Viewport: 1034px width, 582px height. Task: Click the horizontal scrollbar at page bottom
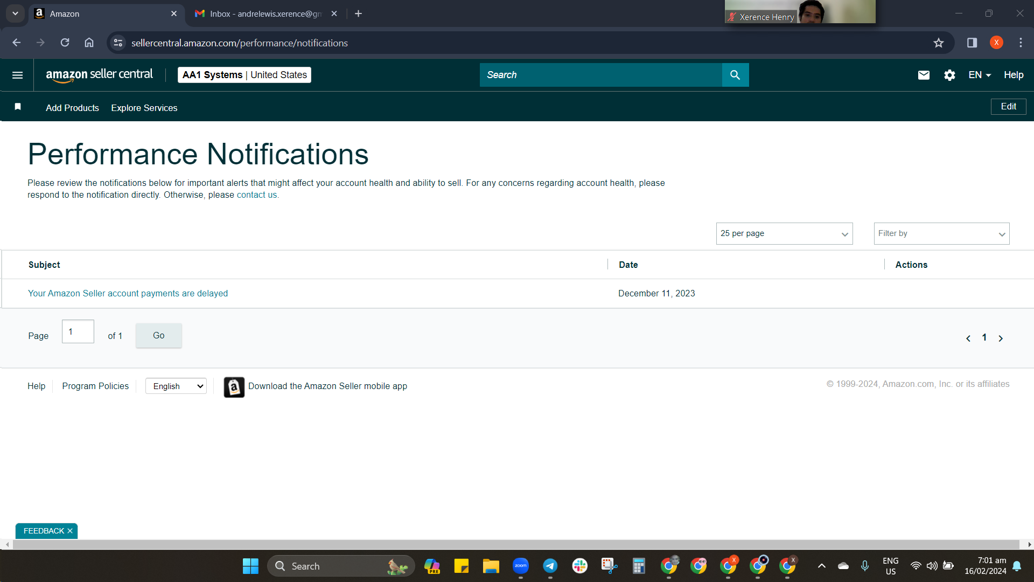click(x=516, y=545)
